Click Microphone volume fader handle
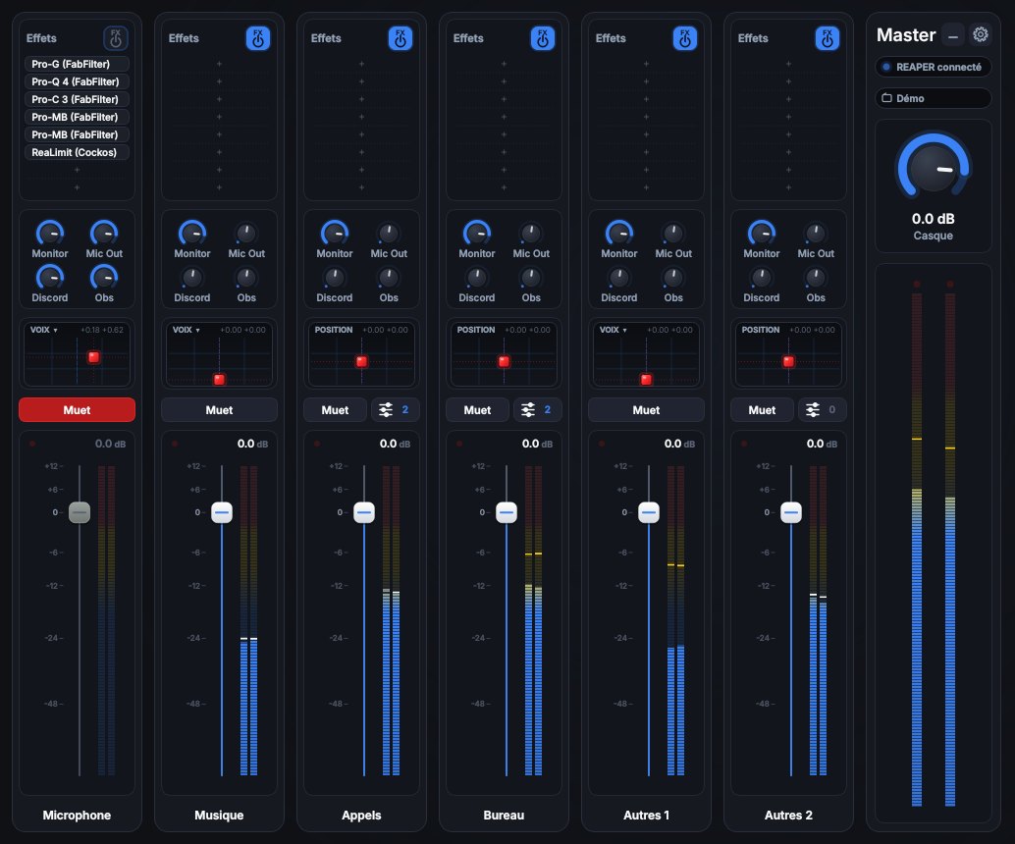The height and width of the screenshot is (844, 1015). pyautogui.click(x=80, y=512)
